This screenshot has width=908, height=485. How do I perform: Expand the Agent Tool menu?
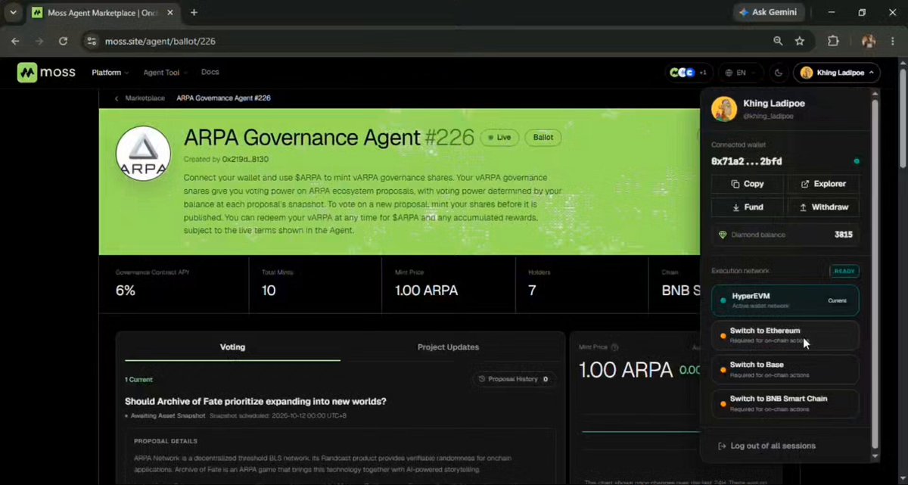[164, 73]
